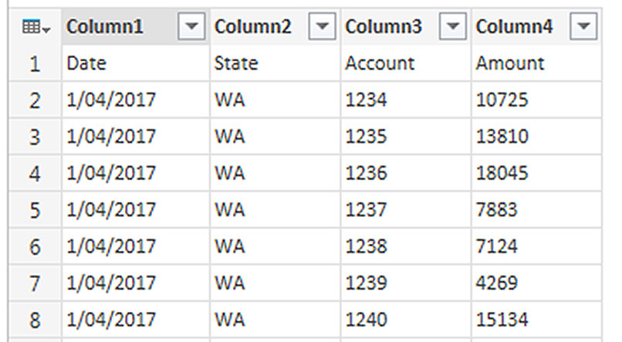Click amount cell 7124
This screenshot has height=342, width=622.
coord(536,246)
